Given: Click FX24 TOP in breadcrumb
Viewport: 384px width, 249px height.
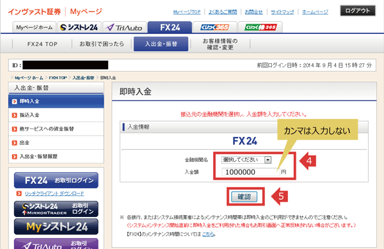Looking at the screenshot, I should (x=58, y=78).
